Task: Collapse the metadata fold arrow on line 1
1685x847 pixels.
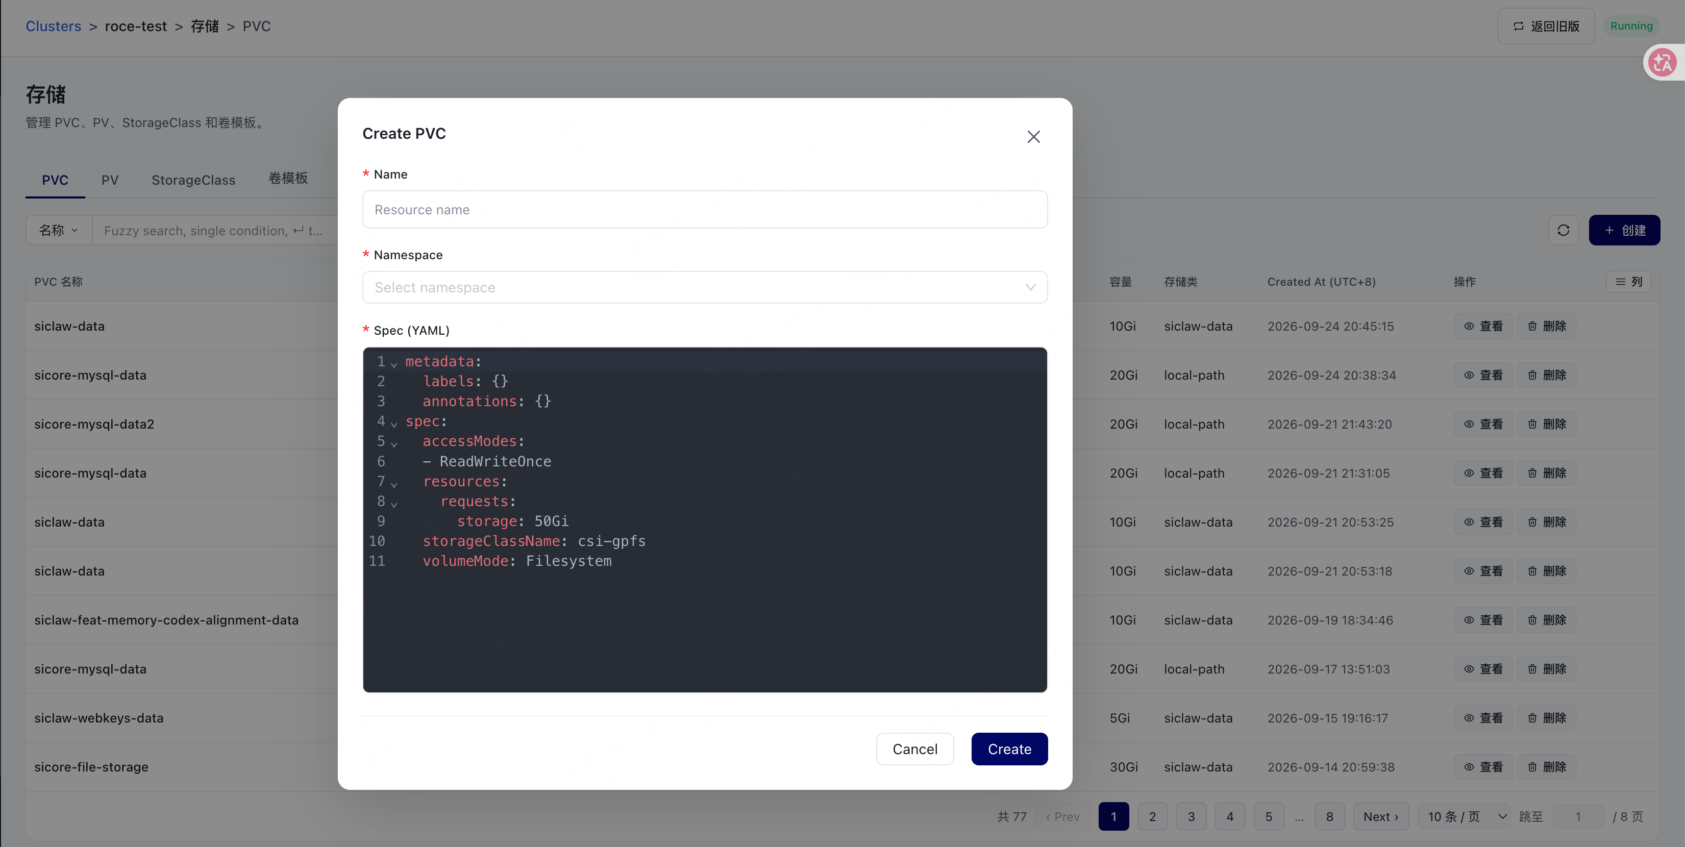Action: tap(394, 364)
